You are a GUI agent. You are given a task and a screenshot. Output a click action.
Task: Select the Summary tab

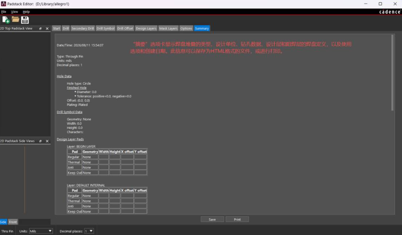[x=202, y=29]
